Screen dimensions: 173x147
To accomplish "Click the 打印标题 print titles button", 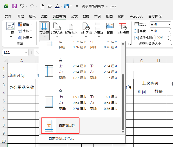I will pos(123,29).
